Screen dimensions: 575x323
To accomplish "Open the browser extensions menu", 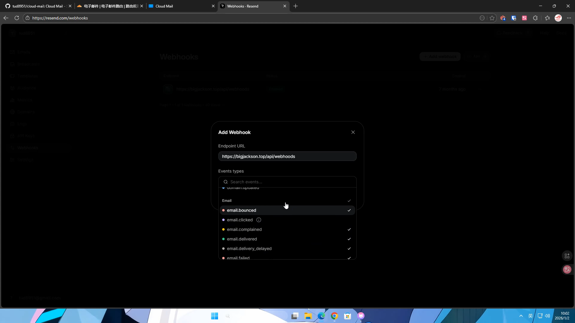I will coord(535,18).
